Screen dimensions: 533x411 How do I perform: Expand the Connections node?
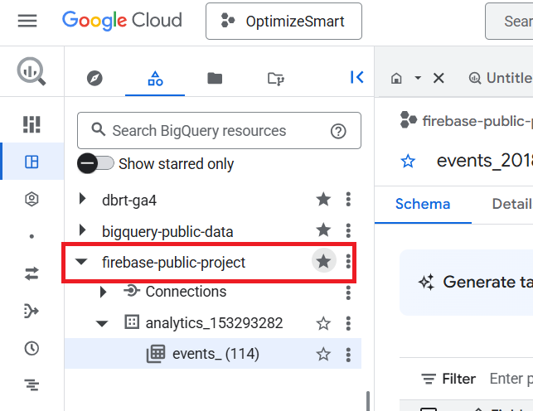pos(103,292)
